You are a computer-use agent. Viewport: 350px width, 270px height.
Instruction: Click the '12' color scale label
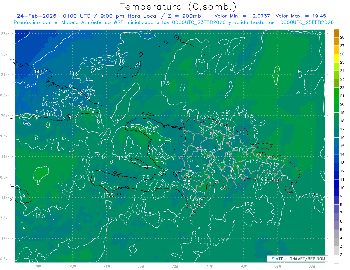[342, 171]
